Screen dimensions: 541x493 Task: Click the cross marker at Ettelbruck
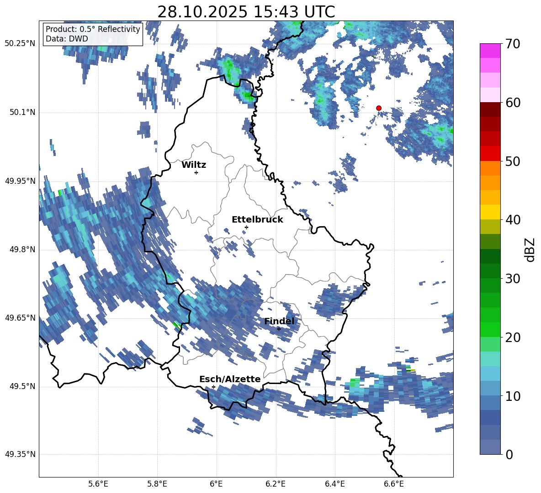246,227
